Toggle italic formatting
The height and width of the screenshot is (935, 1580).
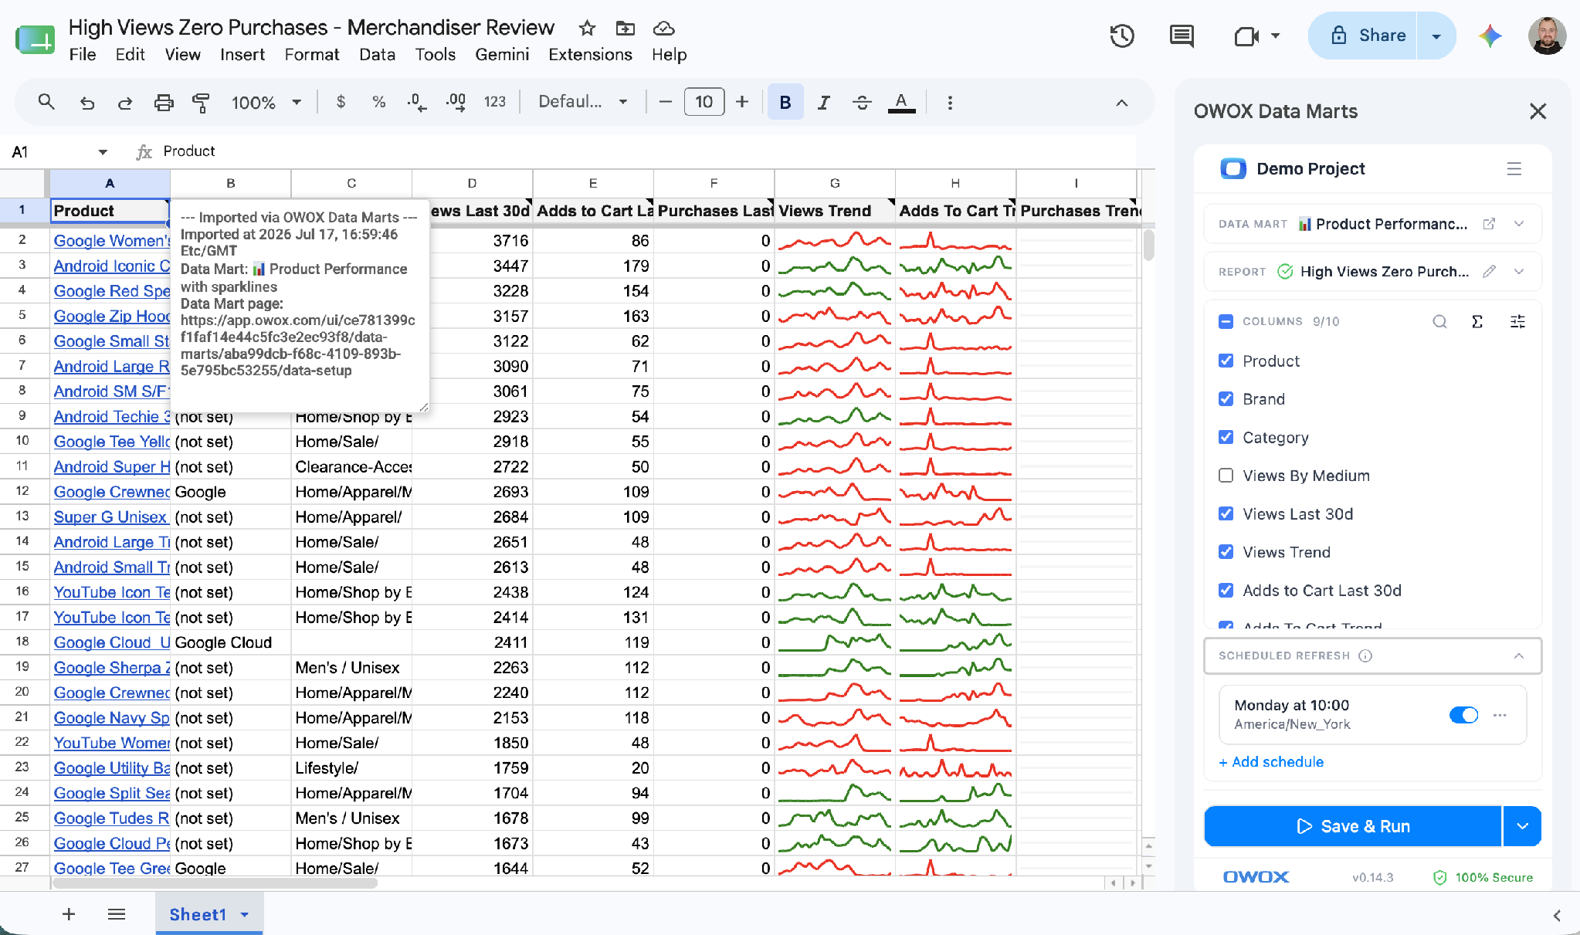coord(824,102)
